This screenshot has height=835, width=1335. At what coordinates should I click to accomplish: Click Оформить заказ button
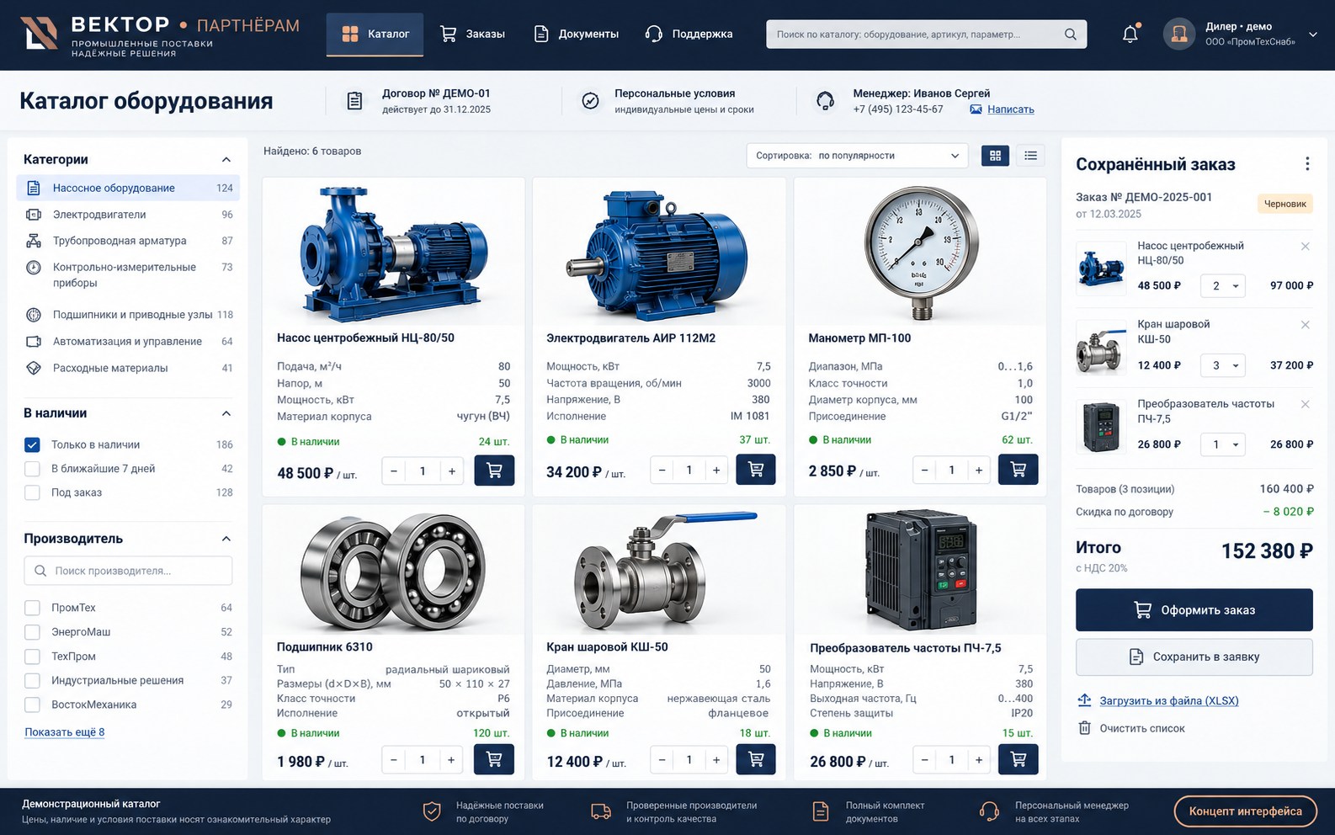pyautogui.click(x=1194, y=610)
